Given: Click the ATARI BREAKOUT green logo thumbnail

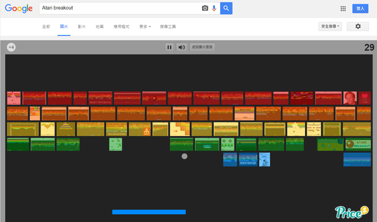Looking at the screenshot, I should pyautogui.click(x=358, y=144).
